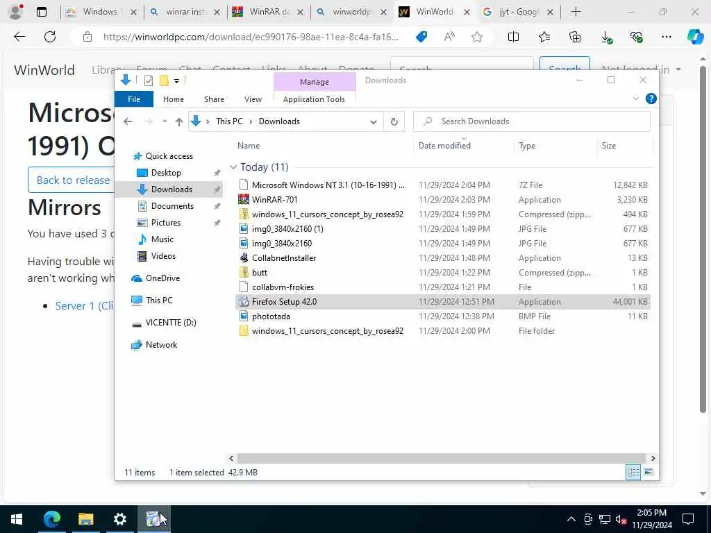
Task: Open Edge split screen button
Action: pos(513,37)
